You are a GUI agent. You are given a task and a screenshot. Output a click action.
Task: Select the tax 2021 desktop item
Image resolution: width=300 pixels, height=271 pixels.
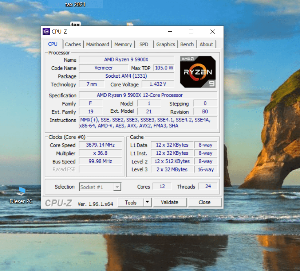(75, 4)
